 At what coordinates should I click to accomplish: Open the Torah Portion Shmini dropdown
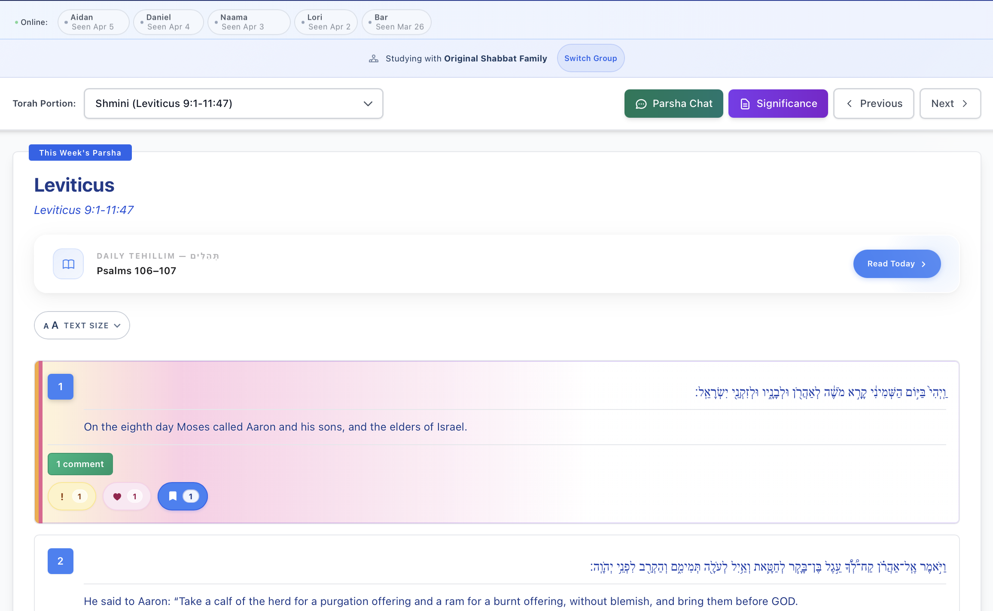(x=234, y=104)
